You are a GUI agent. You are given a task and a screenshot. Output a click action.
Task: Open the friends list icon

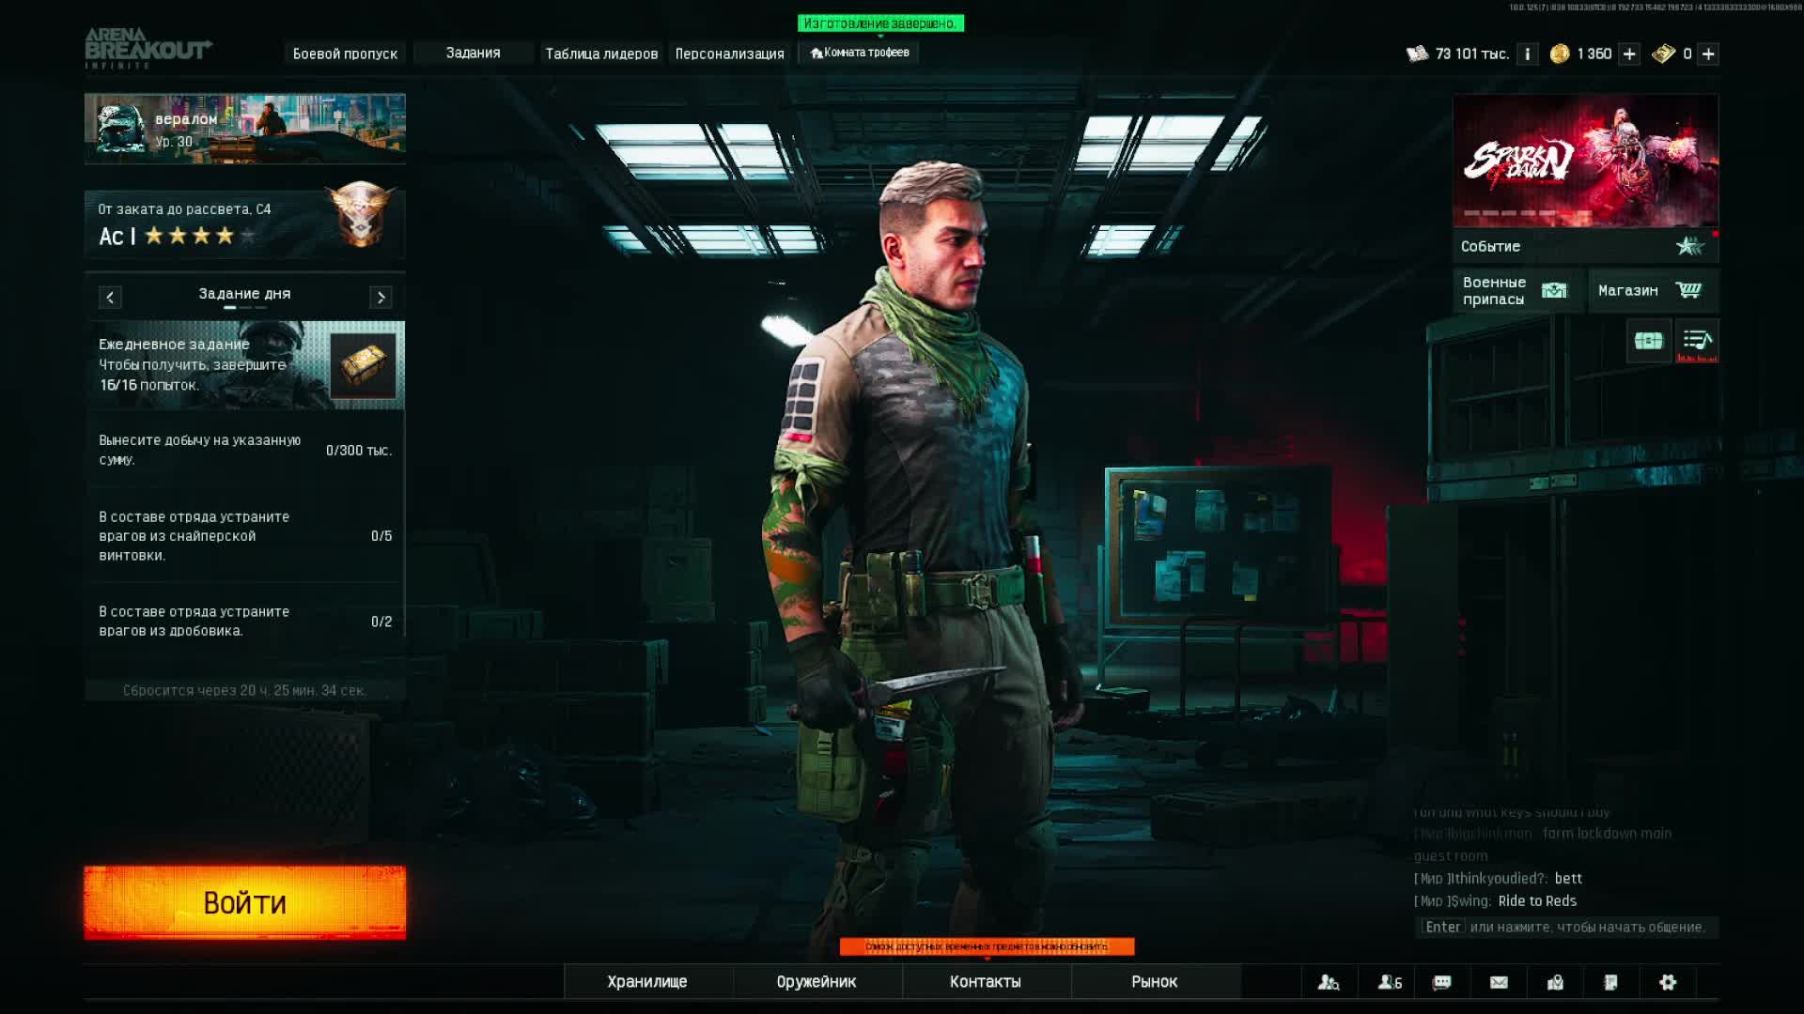point(1390,982)
